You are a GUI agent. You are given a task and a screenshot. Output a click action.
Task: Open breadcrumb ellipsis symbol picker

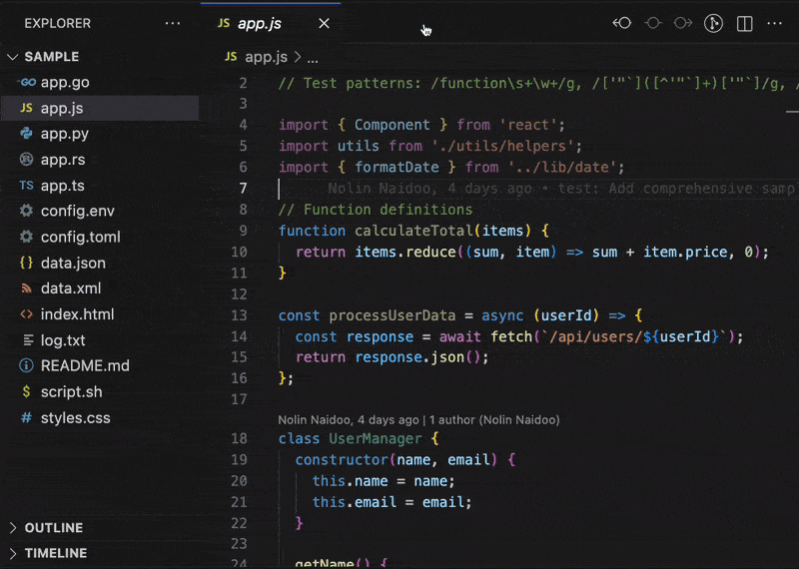click(313, 58)
